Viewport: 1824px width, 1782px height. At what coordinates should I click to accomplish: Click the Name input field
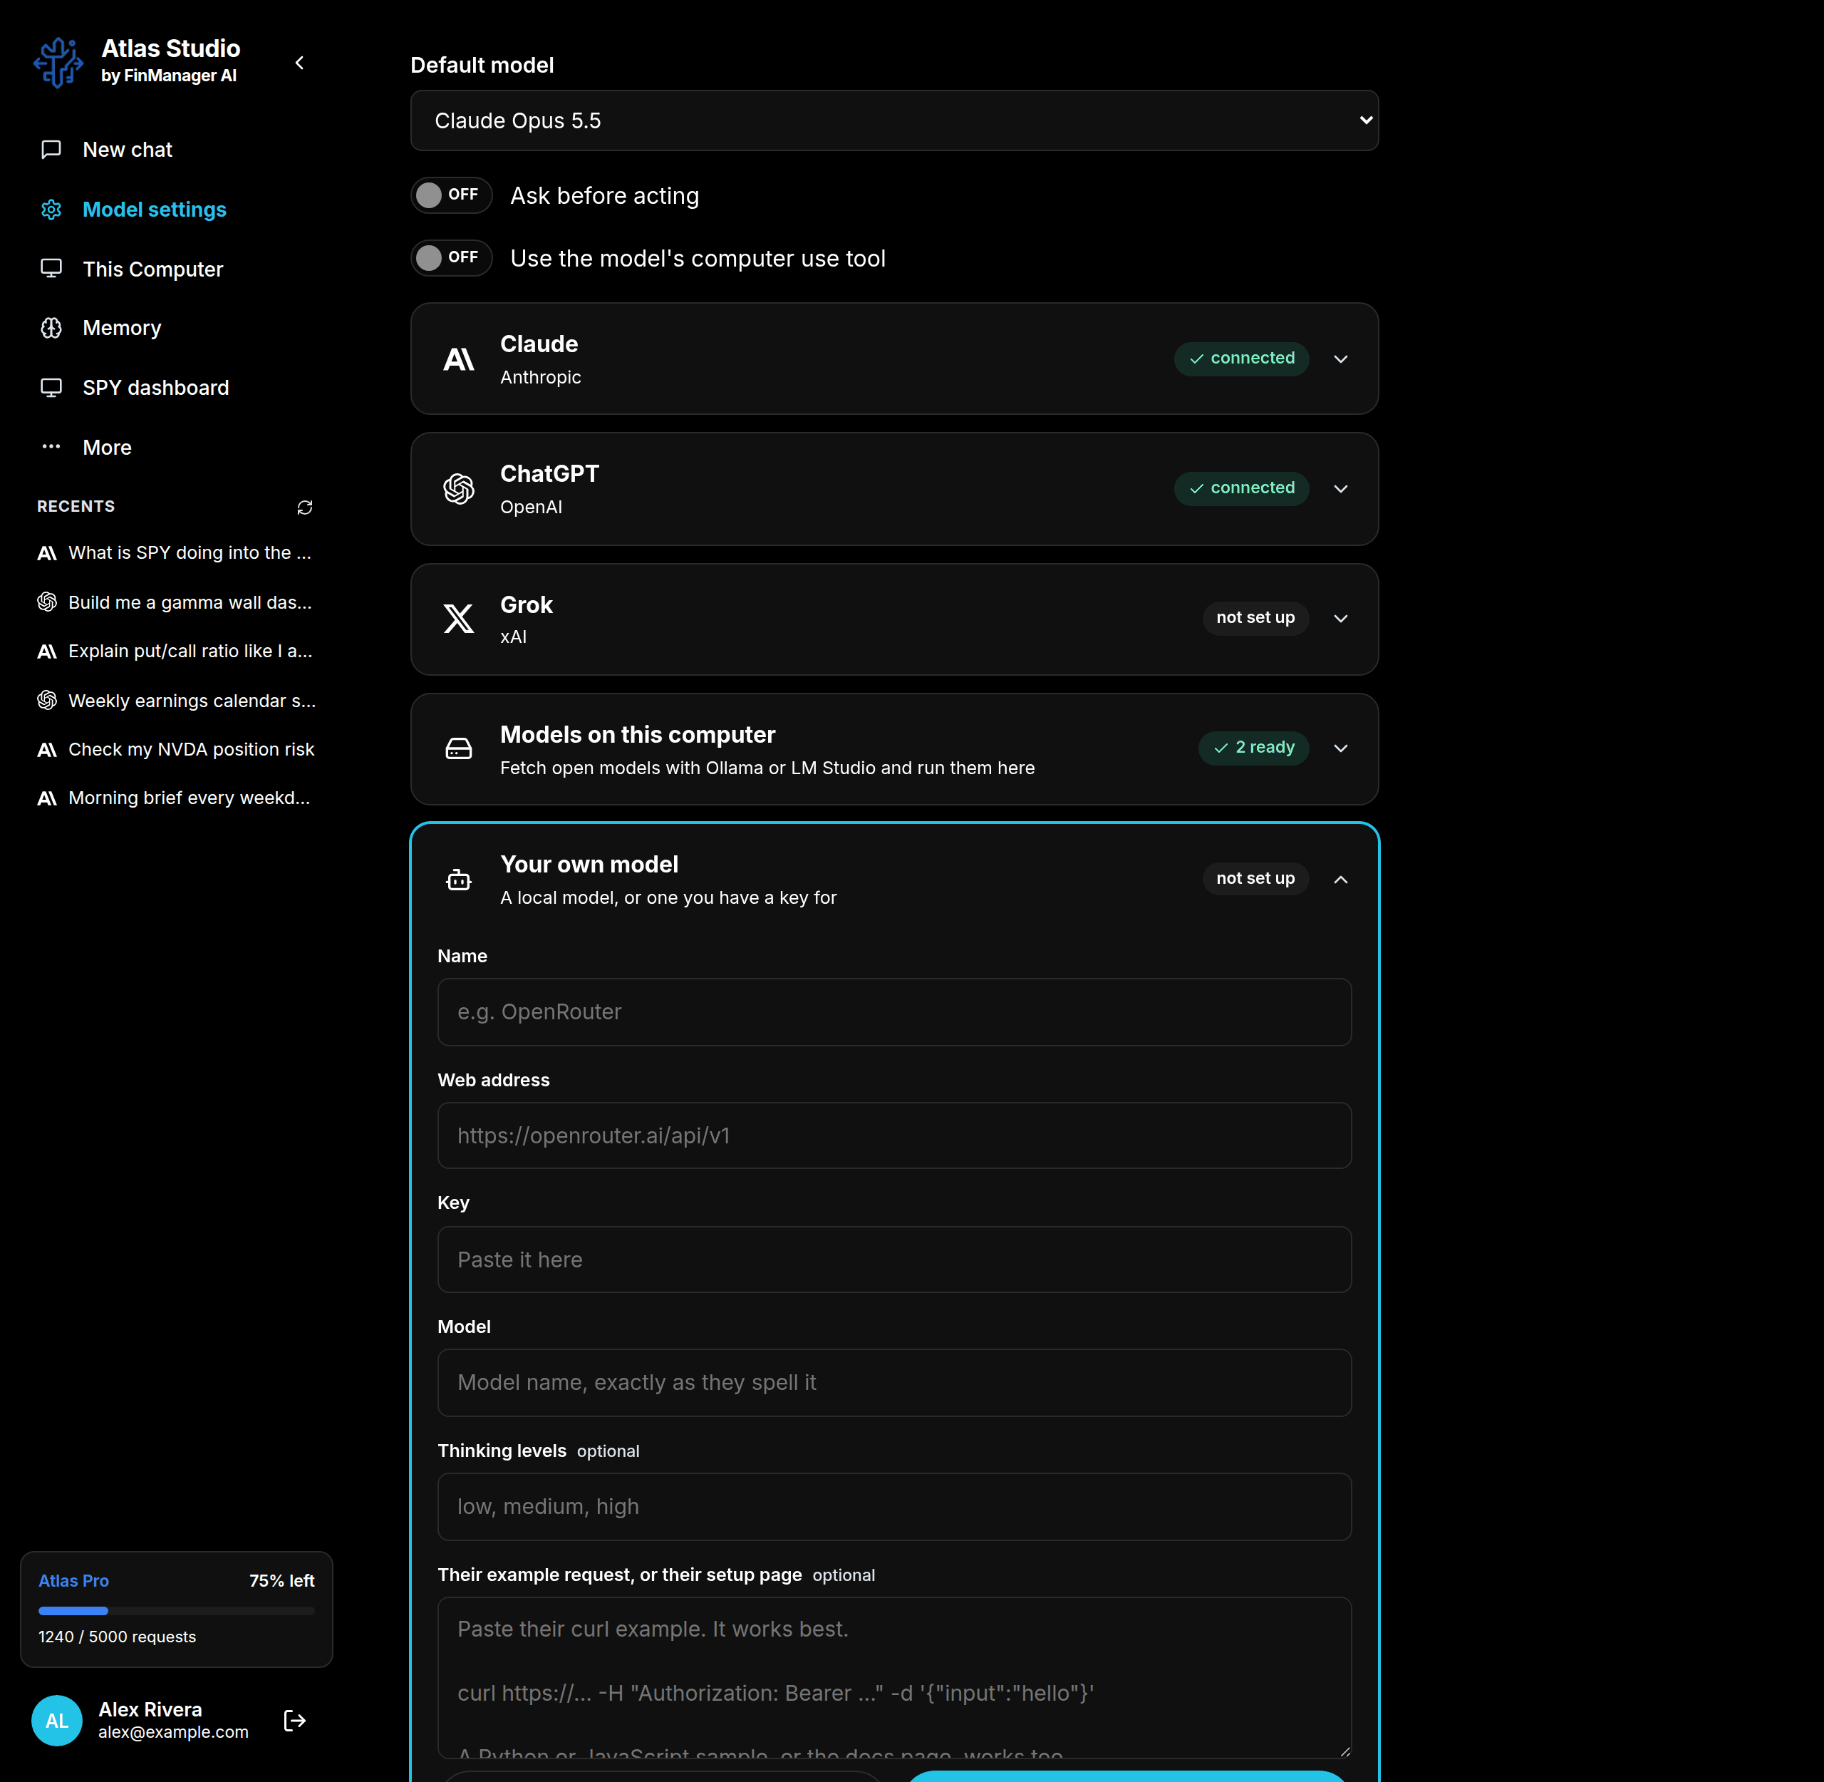894,1011
